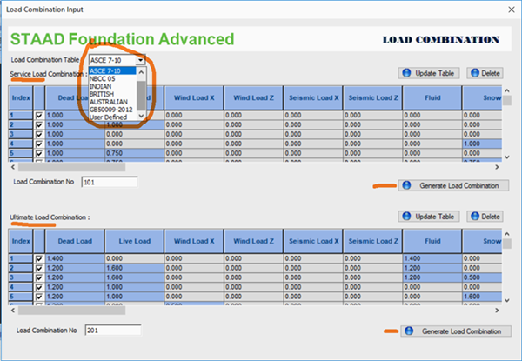The width and height of the screenshot is (522, 361).
Task: Click service table scroll down arrow
Action: coord(507,157)
